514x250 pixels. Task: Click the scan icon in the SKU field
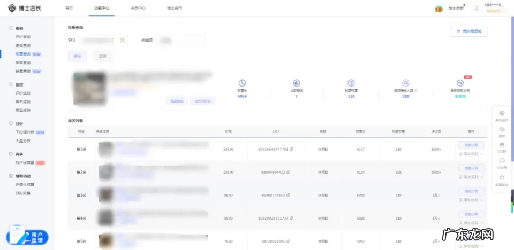[x=123, y=40]
